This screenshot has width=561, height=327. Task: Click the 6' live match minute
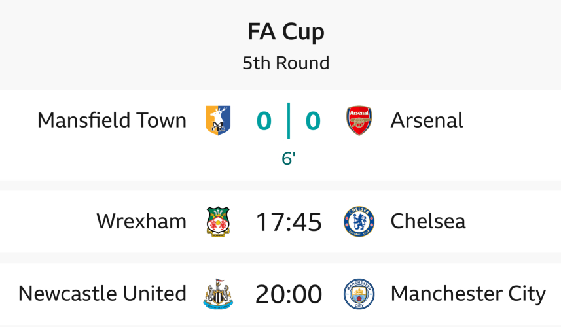click(x=288, y=158)
